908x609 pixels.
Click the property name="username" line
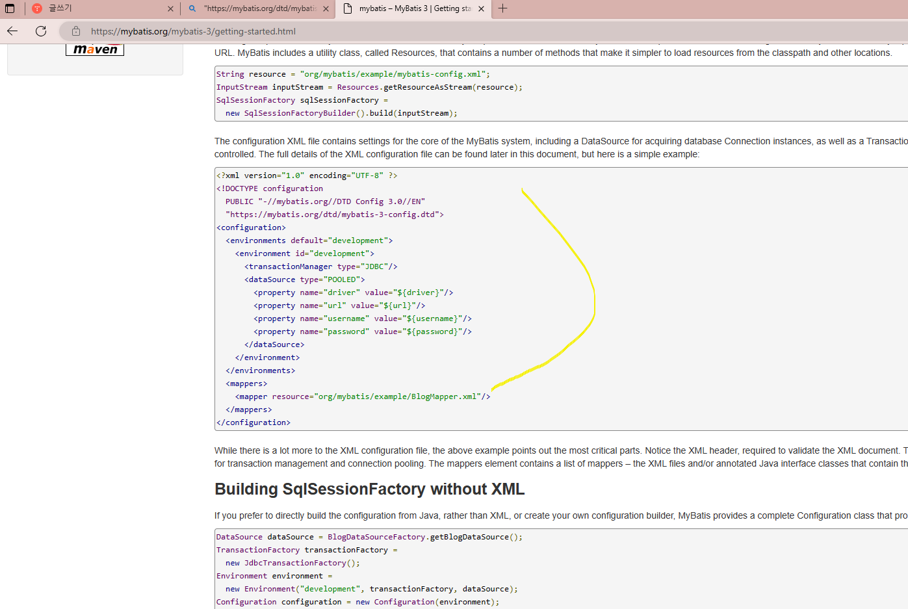tap(363, 318)
